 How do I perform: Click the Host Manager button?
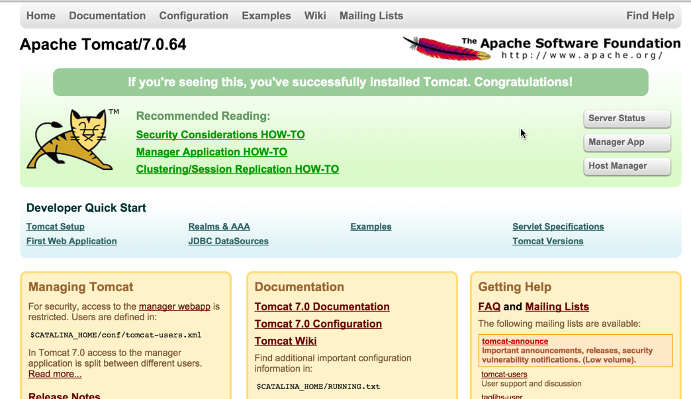(x=627, y=166)
